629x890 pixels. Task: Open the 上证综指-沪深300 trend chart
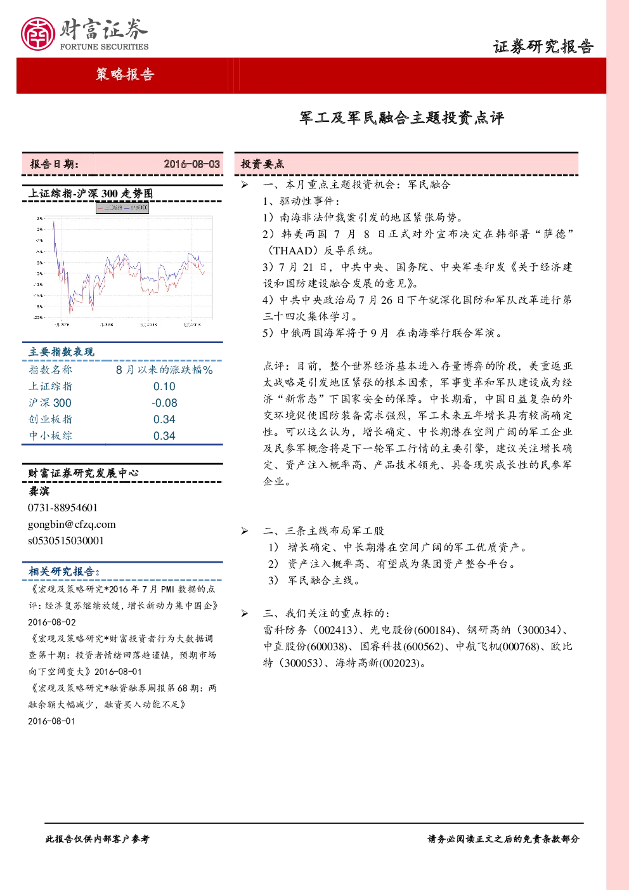coord(121,268)
